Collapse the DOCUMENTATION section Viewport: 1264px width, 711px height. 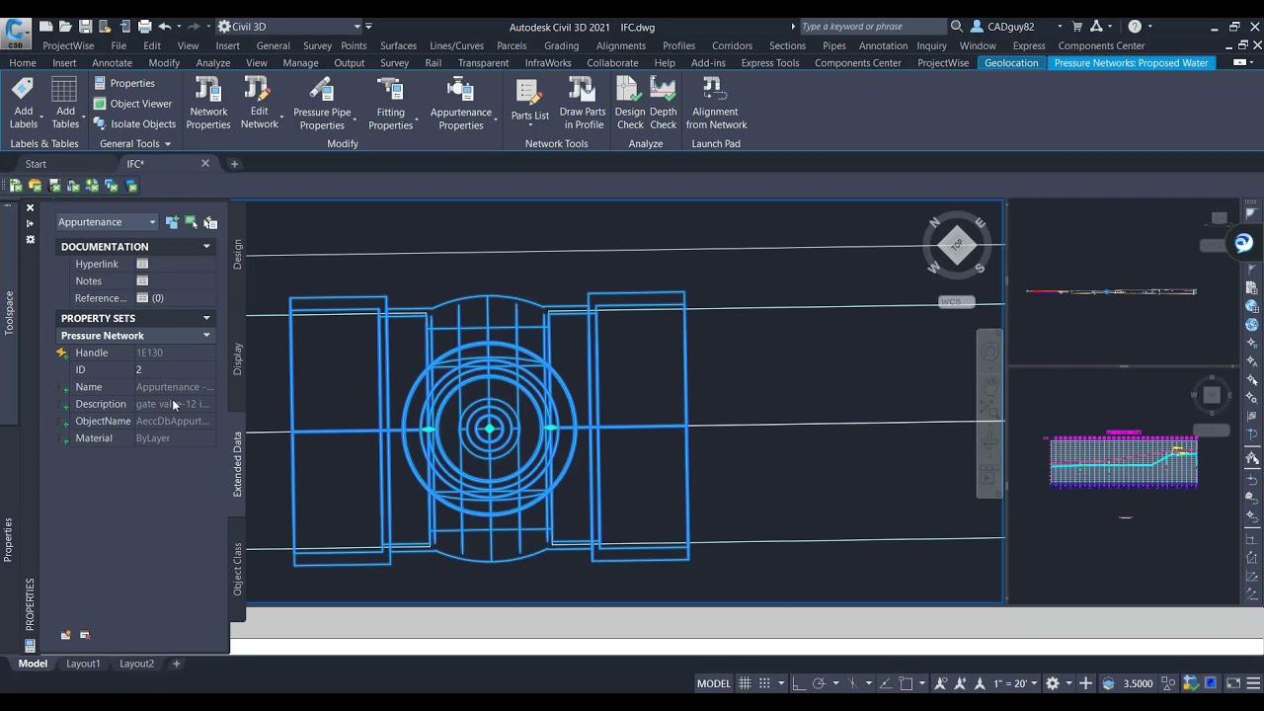(206, 247)
